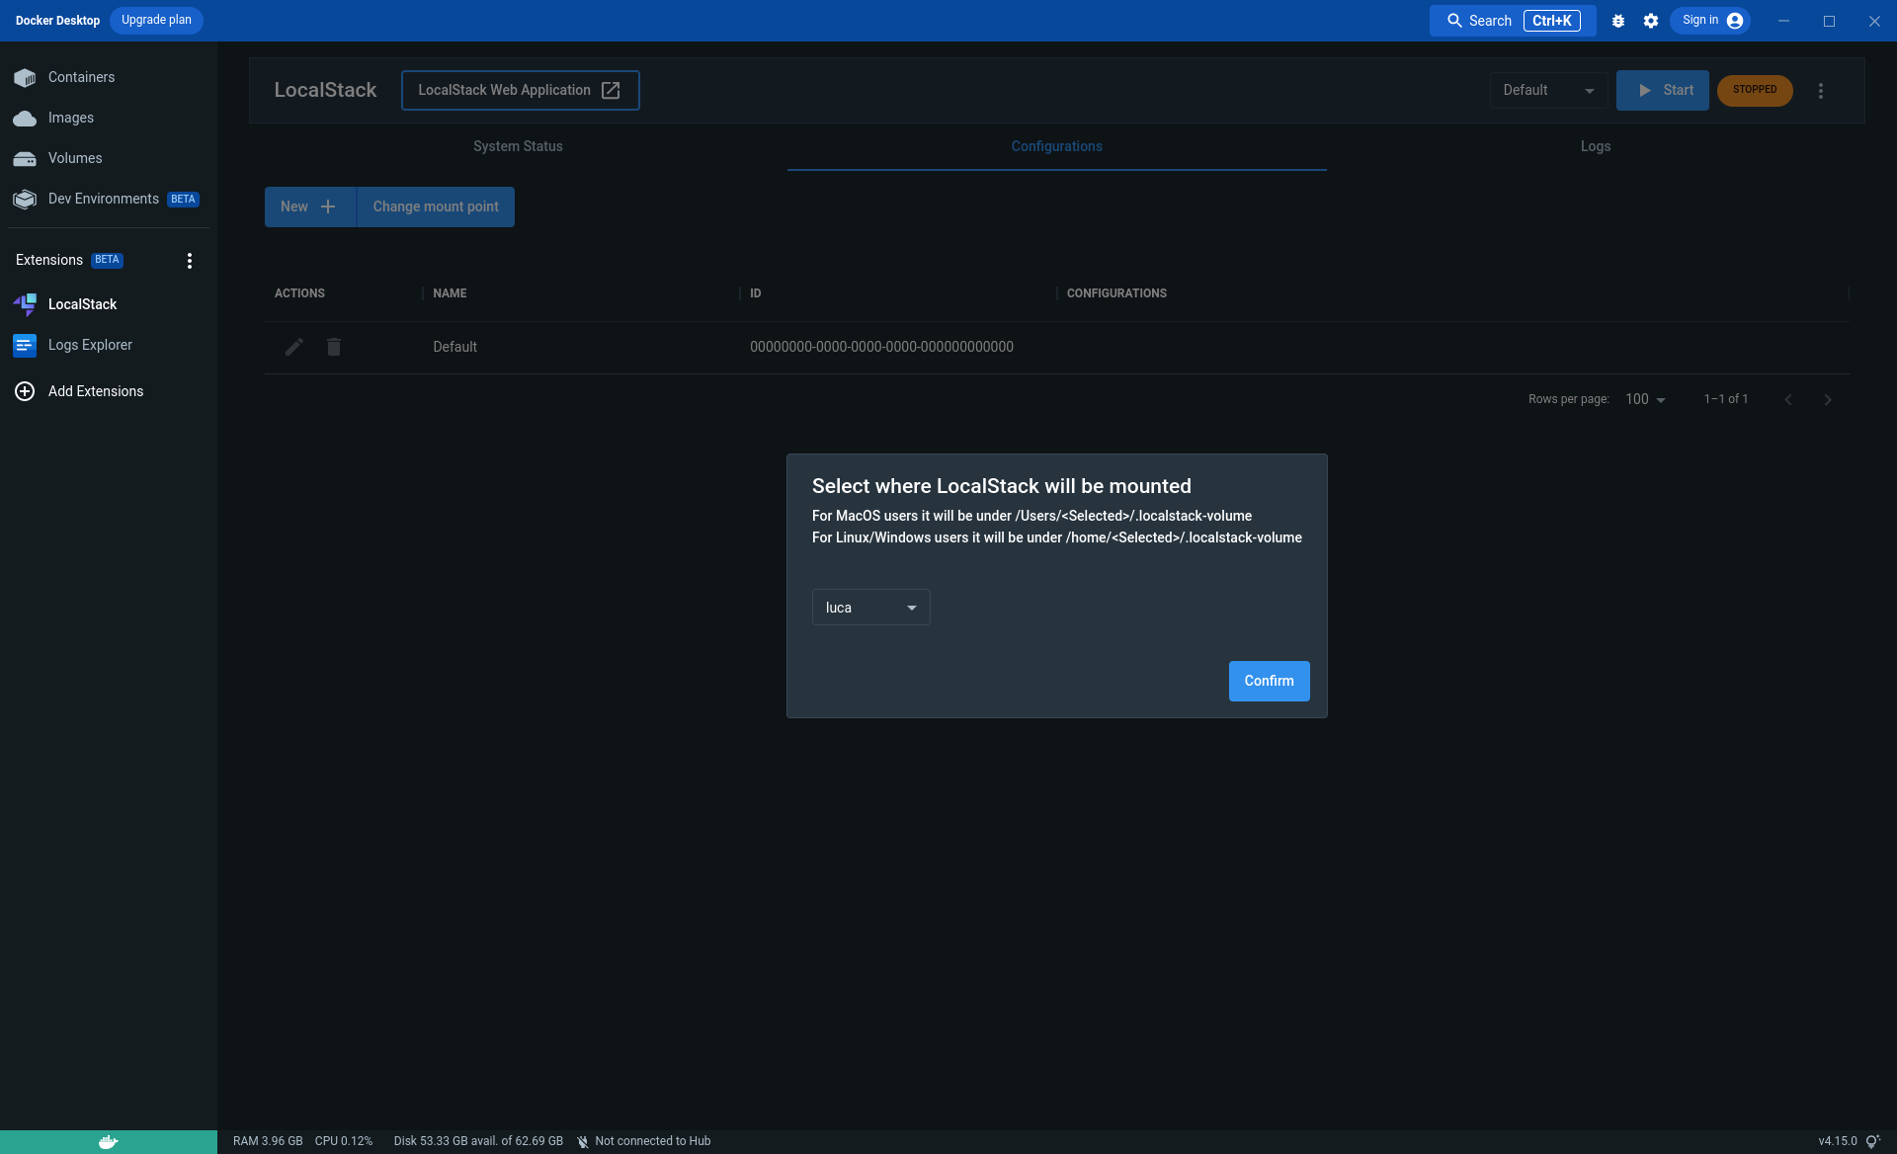Image resolution: width=1897 pixels, height=1154 pixels.
Task: Switch to the System Status tab
Action: point(518,146)
